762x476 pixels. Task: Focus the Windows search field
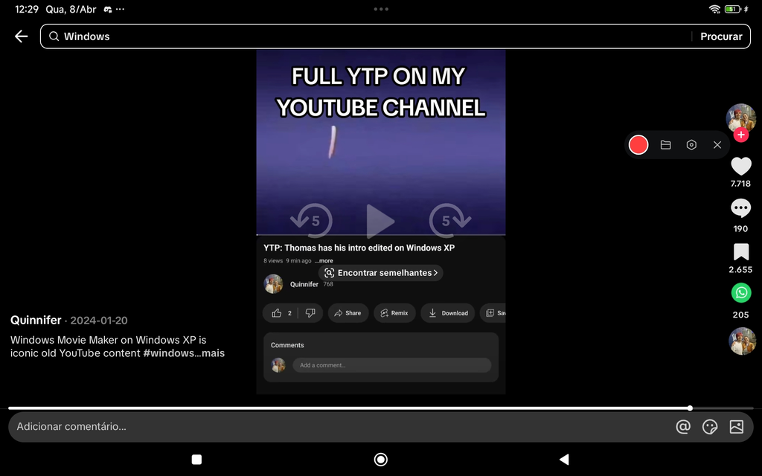pyautogui.click(x=369, y=36)
